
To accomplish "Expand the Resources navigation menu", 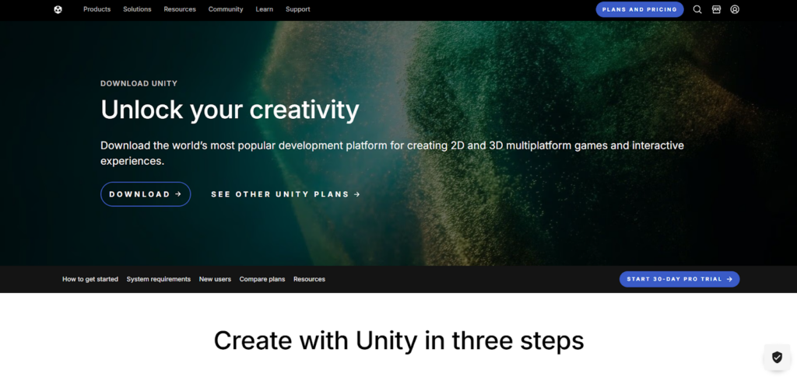I will tap(180, 9).
